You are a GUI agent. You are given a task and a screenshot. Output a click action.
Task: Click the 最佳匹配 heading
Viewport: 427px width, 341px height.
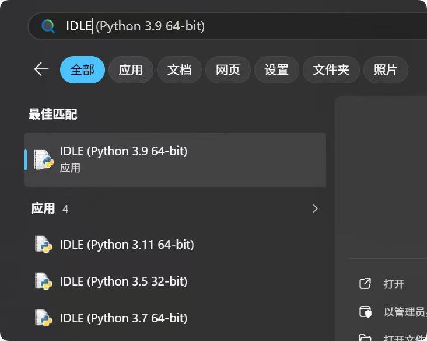(x=53, y=114)
